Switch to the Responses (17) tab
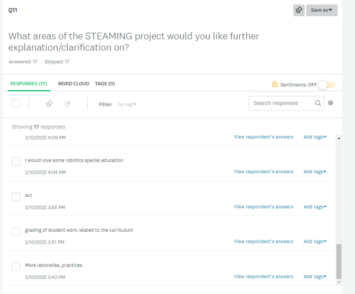 [29, 84]
